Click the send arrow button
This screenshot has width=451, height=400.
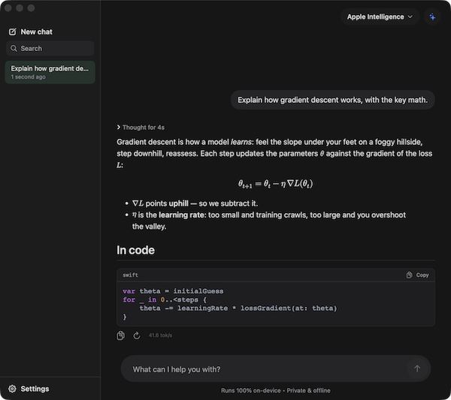pyautogui.click(x=417, y=368)
